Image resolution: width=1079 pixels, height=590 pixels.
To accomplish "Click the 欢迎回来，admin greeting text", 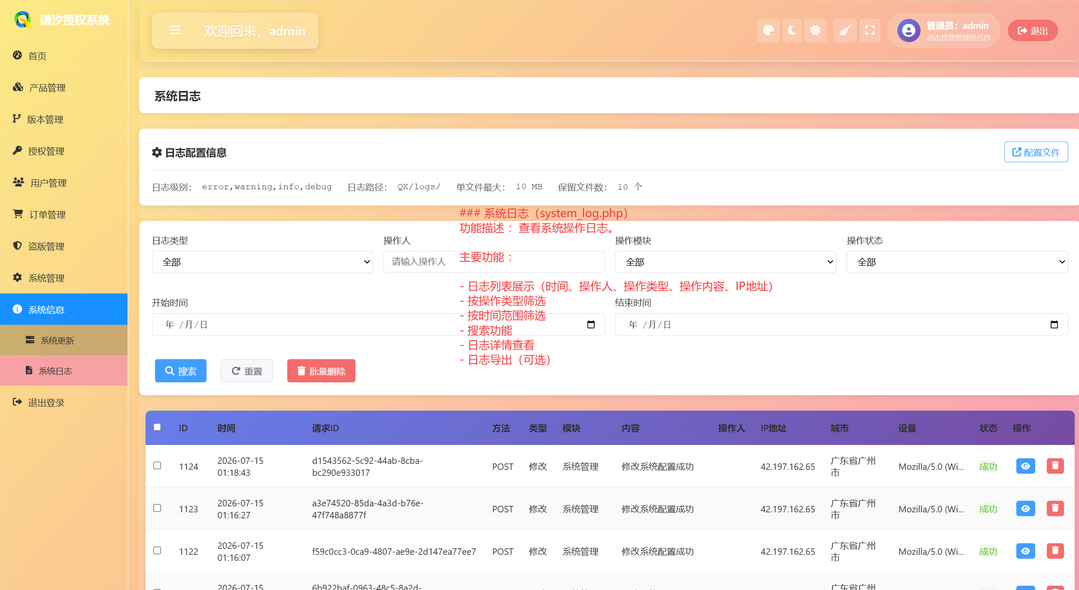I will 255,31.
